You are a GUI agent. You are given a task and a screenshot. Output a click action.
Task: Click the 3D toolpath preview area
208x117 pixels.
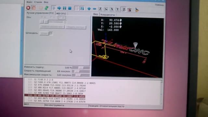[127, 47]
